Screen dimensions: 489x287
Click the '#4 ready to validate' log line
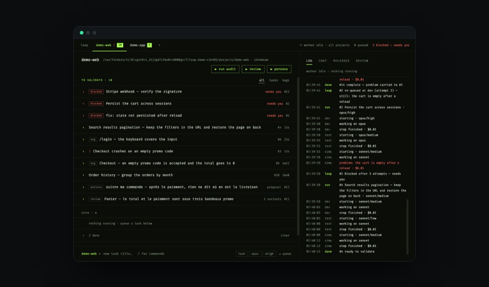tap(357, 252)
